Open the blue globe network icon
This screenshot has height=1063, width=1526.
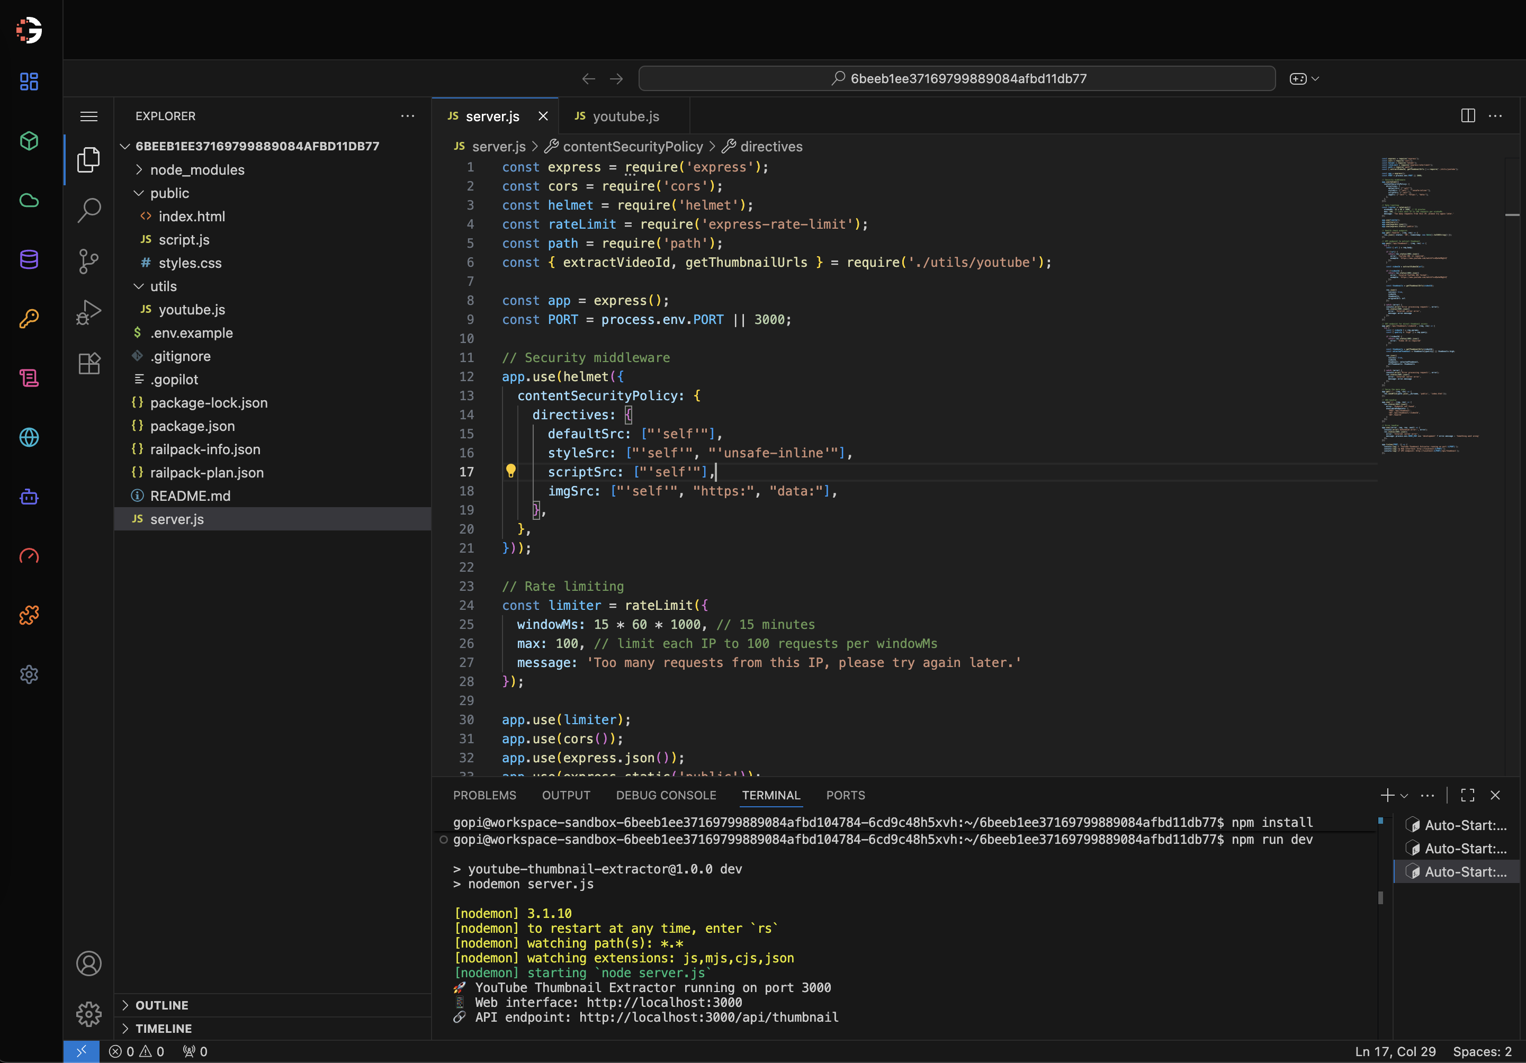(x=29, y=437)
